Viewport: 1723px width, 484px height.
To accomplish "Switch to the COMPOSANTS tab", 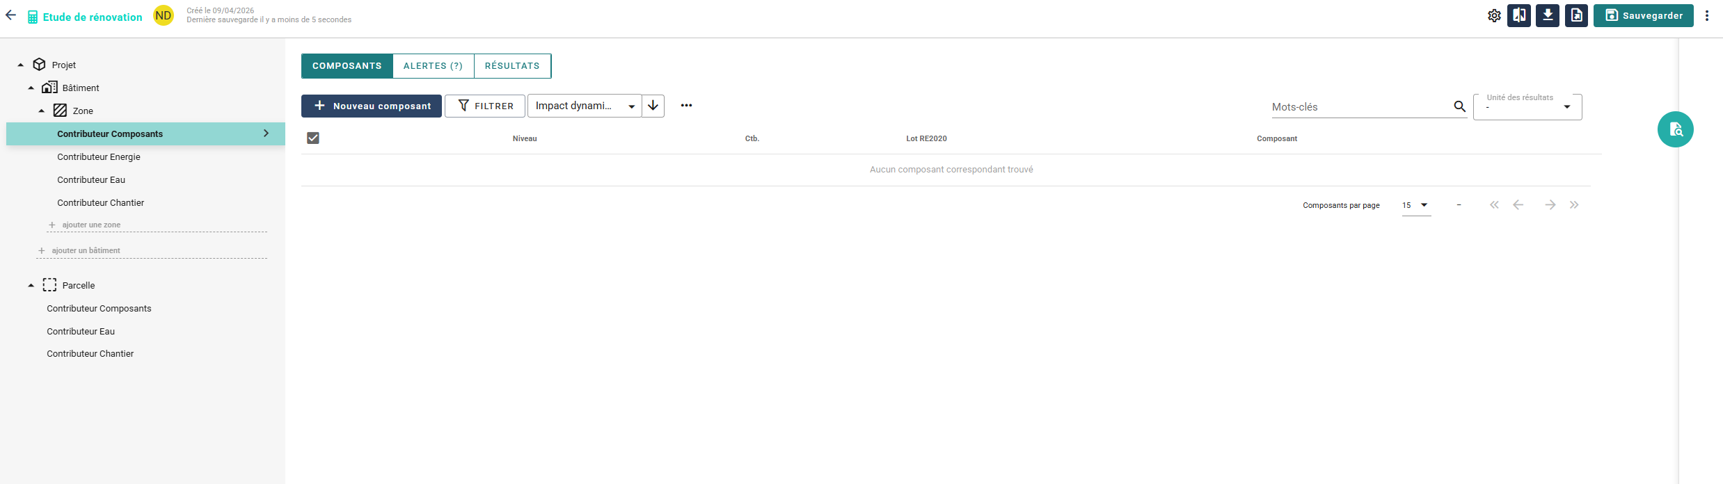I will coord(347,66).
